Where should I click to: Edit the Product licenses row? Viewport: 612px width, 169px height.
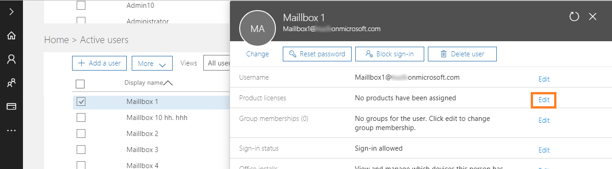click(544, 100)
